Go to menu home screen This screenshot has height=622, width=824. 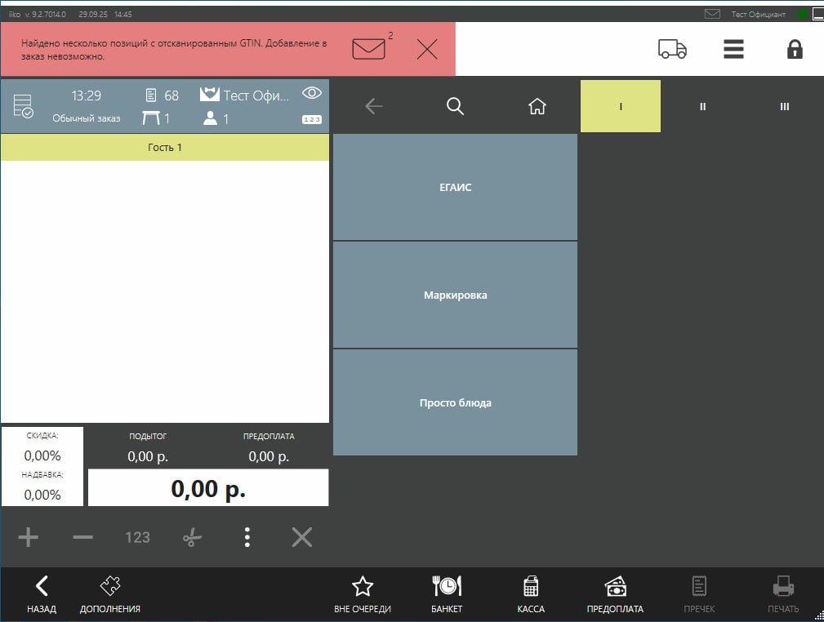point(537,106)
